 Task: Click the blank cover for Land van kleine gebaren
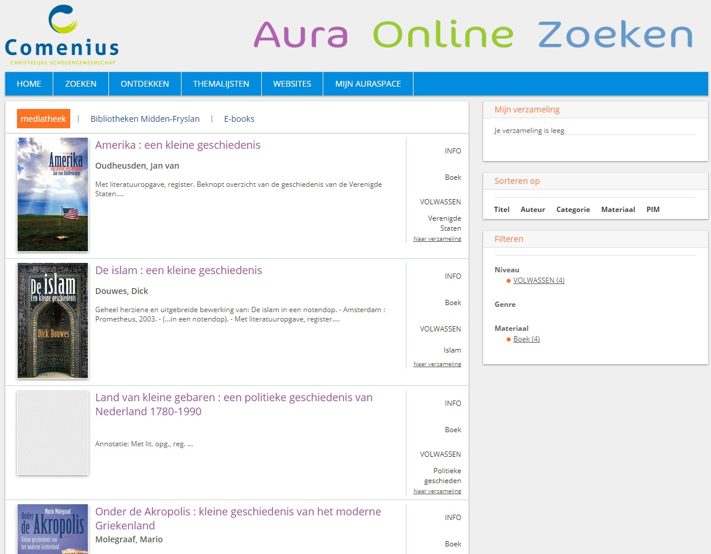(x=53, y=433)
